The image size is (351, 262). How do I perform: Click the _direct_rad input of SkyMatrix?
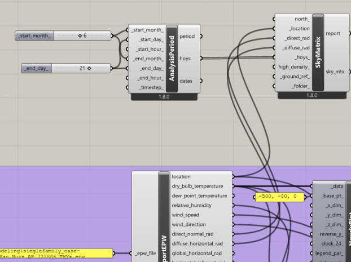point(297,38)
